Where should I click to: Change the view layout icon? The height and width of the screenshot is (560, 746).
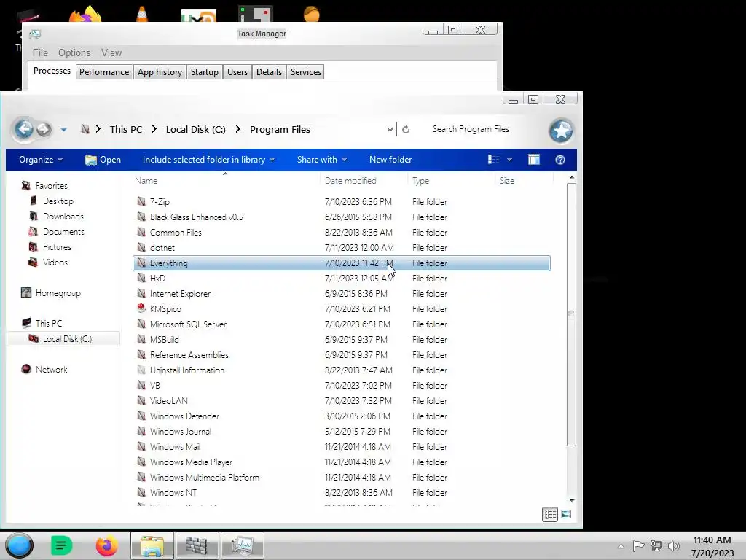[x=494, y=160]
